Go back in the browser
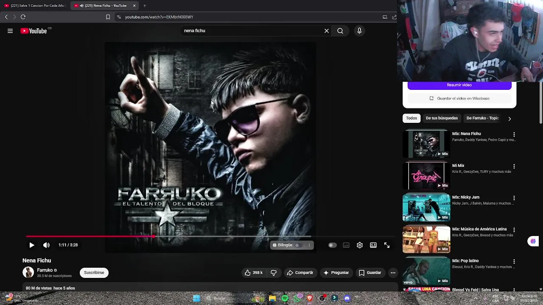 (6, 17)
